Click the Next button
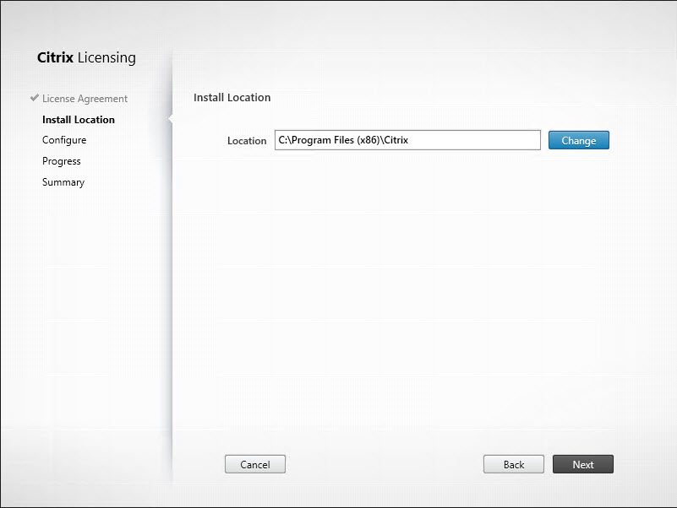Image resolution: width=677 pixels, height=508 pixels. (583, 464)
